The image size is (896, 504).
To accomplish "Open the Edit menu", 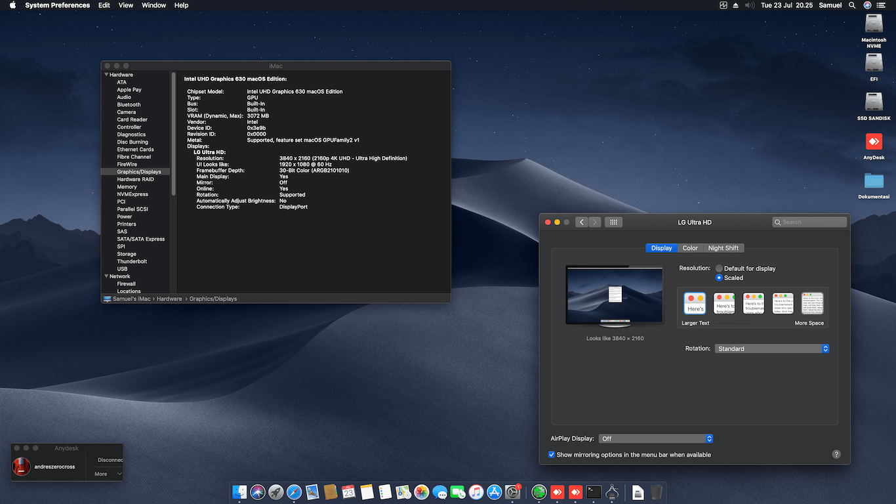I will point(104,5).
